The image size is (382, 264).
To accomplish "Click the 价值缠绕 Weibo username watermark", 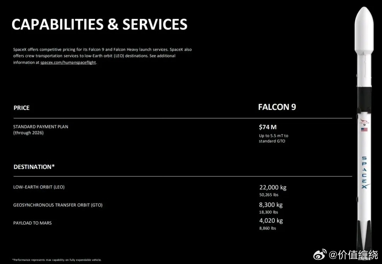I will (354, 254).
